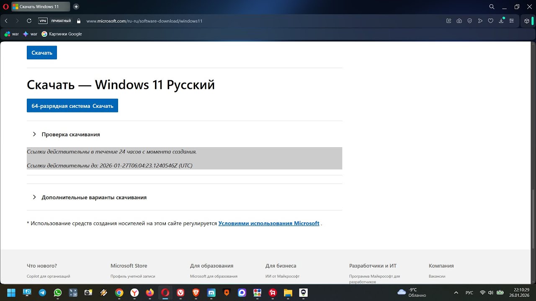This screenshot has height=301, width=536.
Task: Open the Opera menu logo
Action: [x=5, y=7]
